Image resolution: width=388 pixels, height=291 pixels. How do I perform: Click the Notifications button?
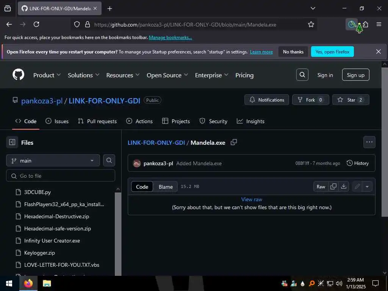coord(267,100)
